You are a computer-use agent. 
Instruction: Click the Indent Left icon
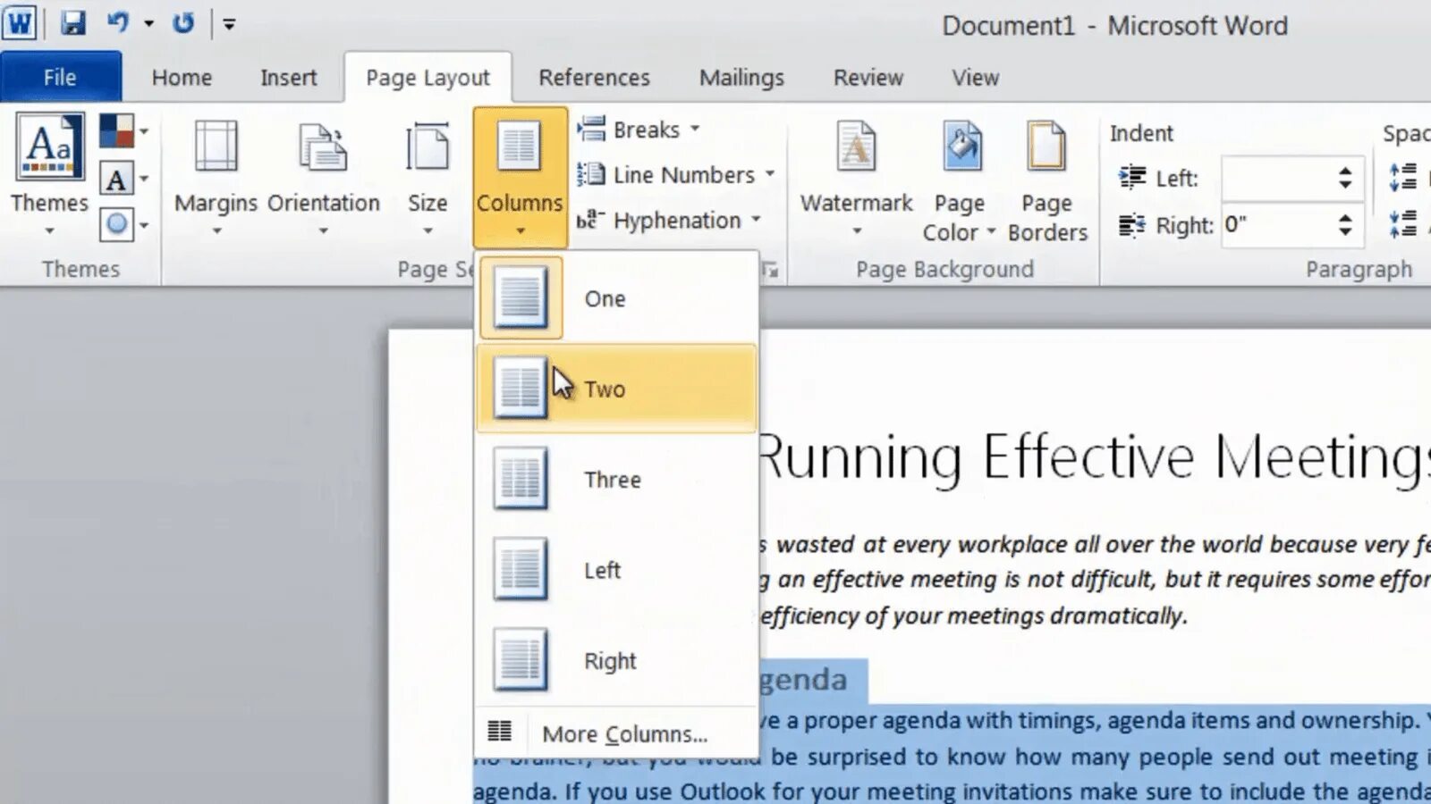[x=1132, y=178]
